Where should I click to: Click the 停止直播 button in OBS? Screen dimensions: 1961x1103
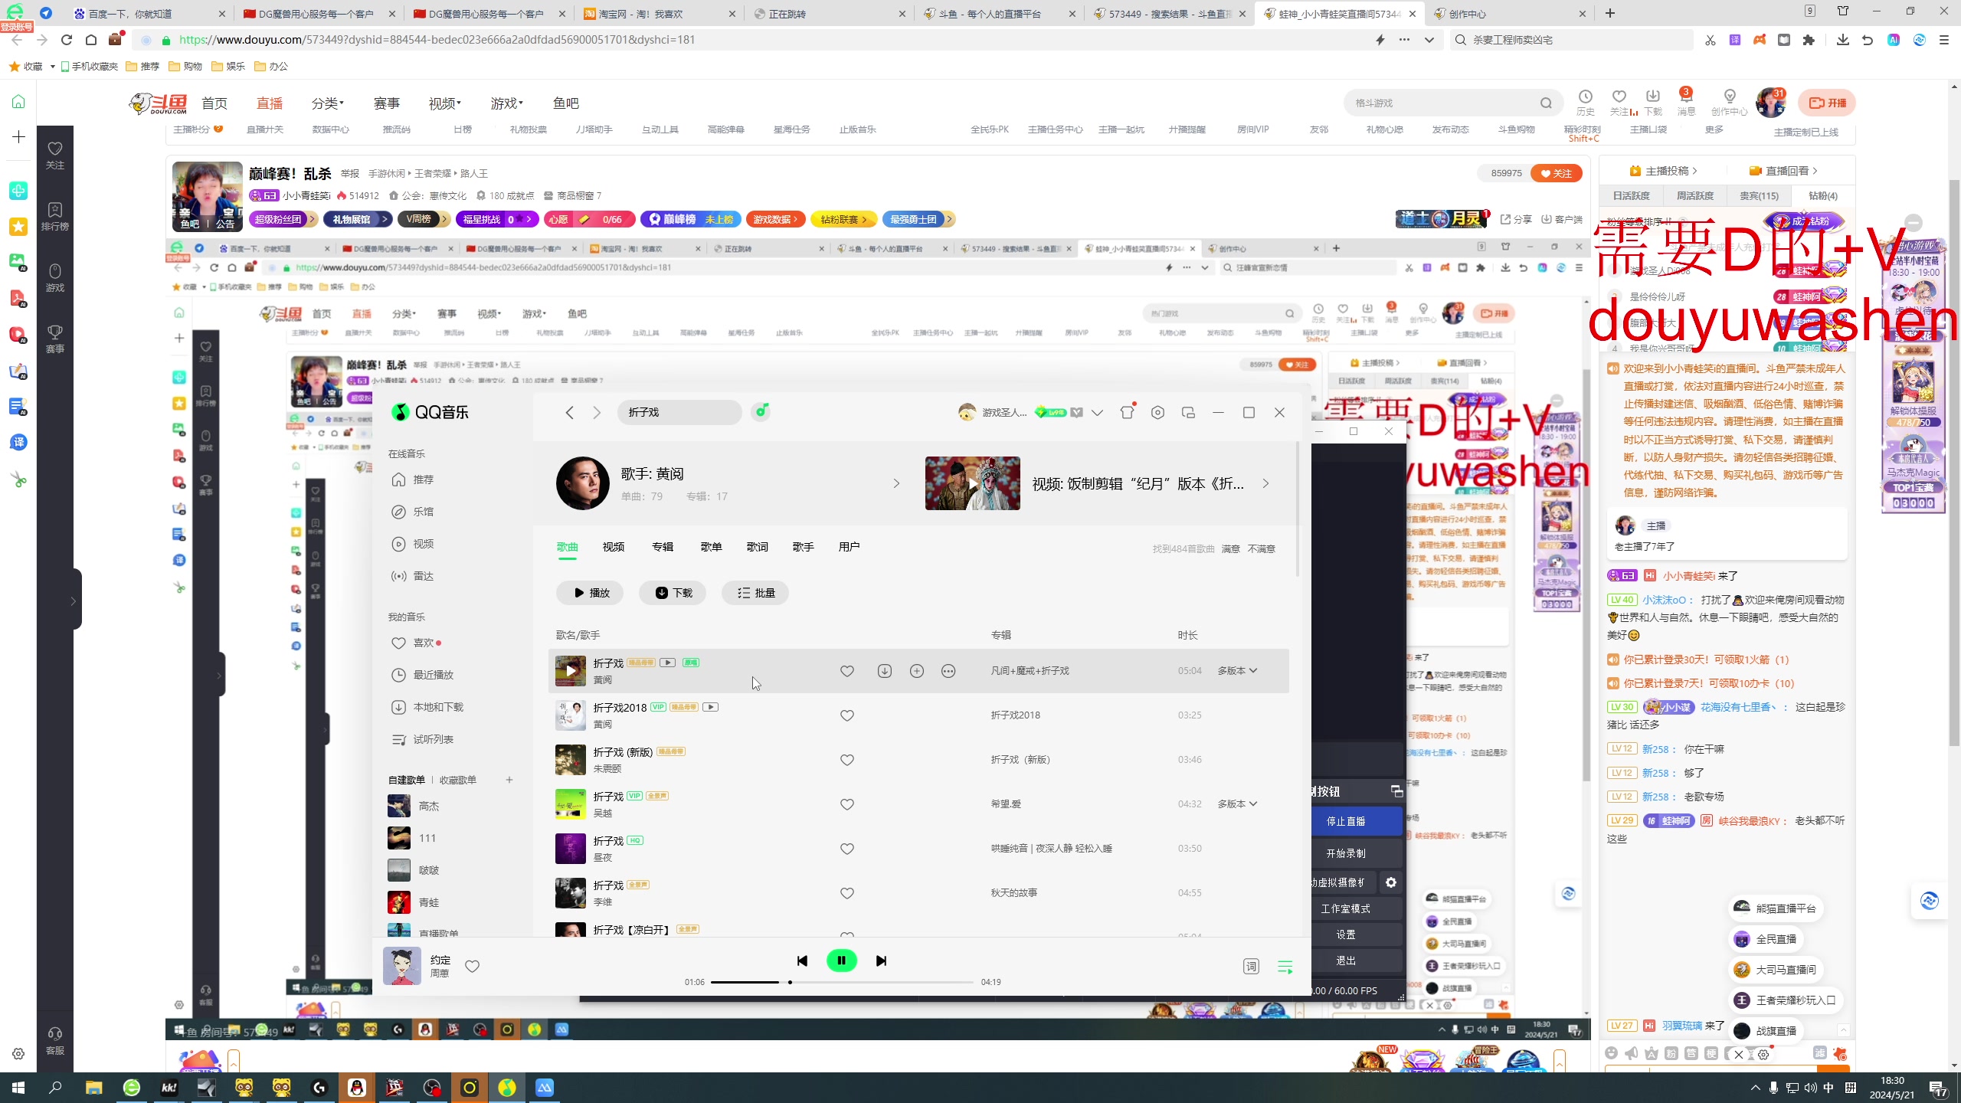pos(1346,821)
